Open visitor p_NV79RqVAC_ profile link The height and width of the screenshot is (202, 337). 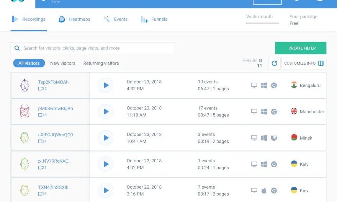pos(54,161)
